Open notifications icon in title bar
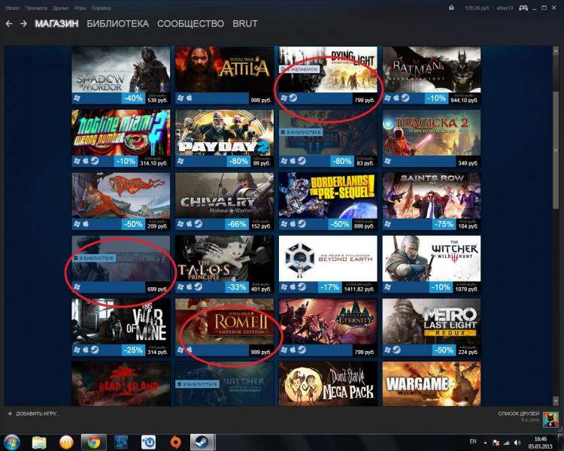564x451 pixels. tap(451, 8)
